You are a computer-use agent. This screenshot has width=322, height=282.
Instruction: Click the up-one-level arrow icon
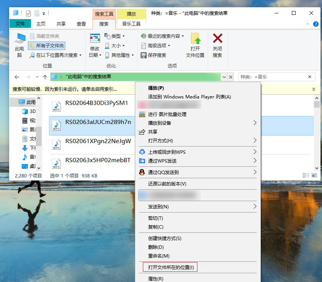point(45,77)
